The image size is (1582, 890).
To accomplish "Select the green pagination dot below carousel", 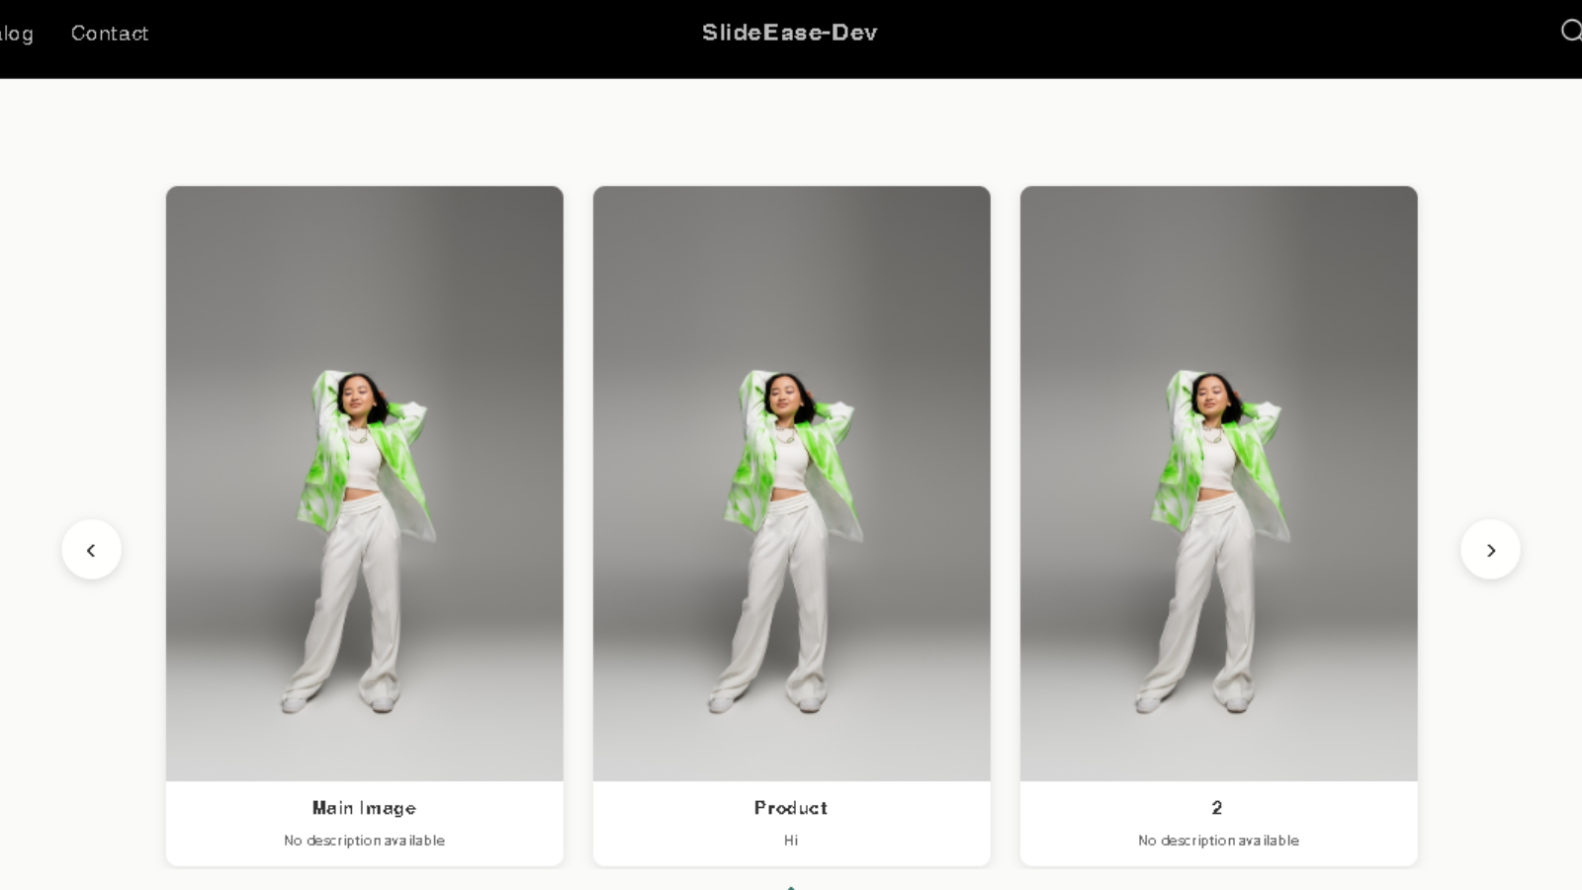I will point(791,887).
